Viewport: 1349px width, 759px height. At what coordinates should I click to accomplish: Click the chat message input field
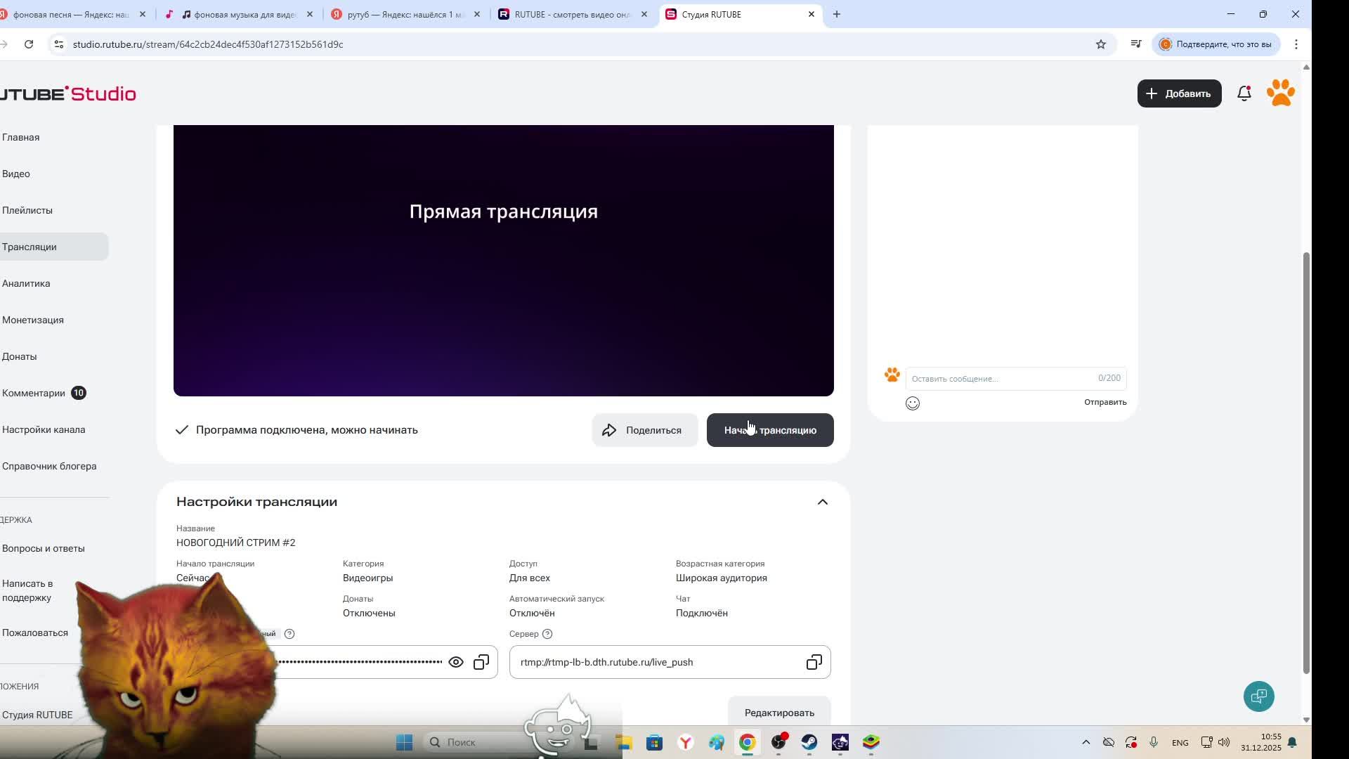click(1001, 378)
